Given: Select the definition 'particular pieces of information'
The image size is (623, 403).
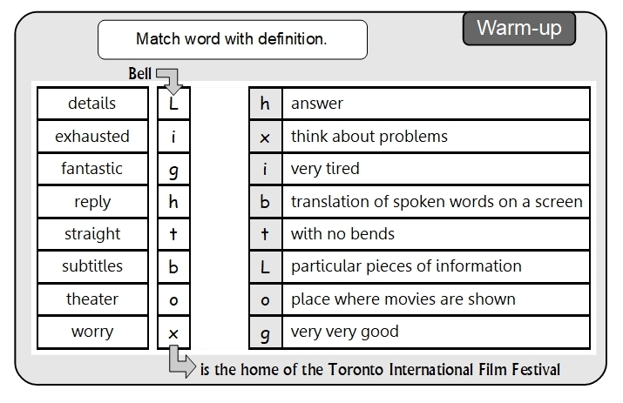Looking at the screenshot, I should point(436,266).
